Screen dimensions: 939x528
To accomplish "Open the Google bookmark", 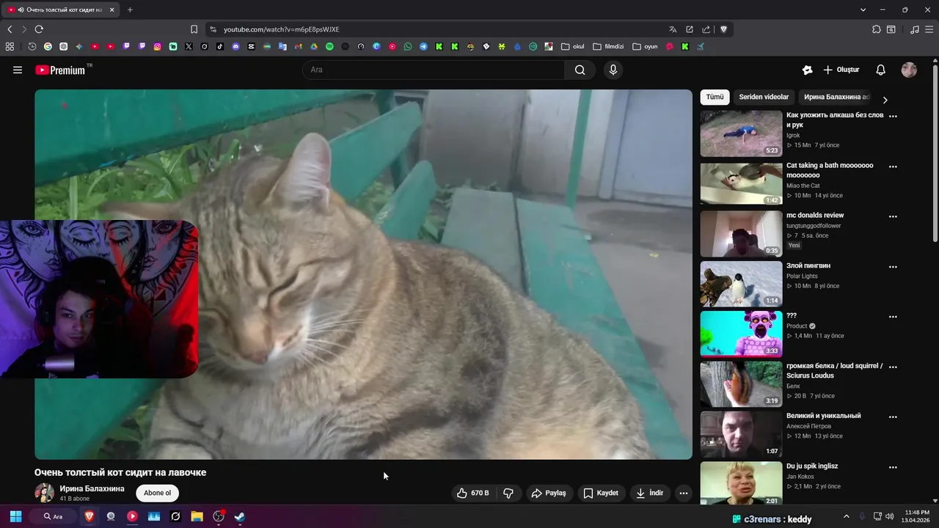I will 48,46.
